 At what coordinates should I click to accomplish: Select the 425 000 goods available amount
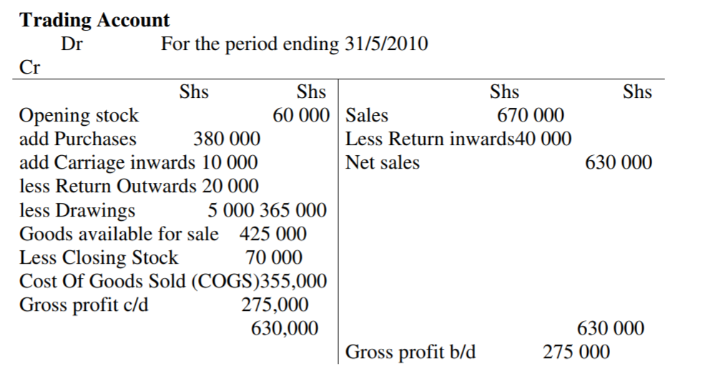(273, 234)
